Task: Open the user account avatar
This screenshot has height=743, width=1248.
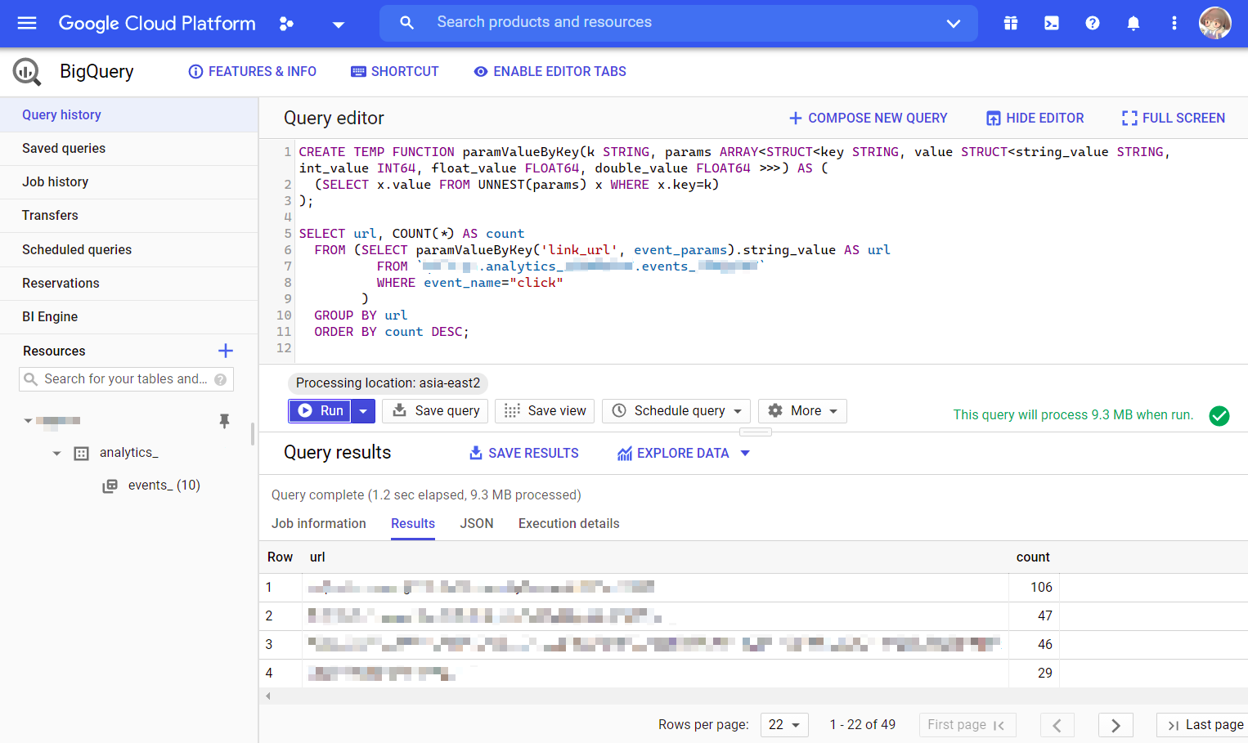Action: coord(1215,23)
